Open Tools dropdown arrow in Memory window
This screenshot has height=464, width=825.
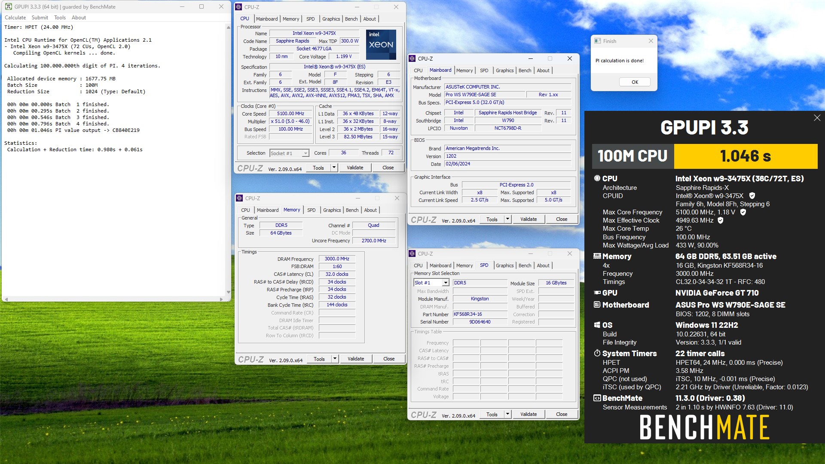point(335,359)
